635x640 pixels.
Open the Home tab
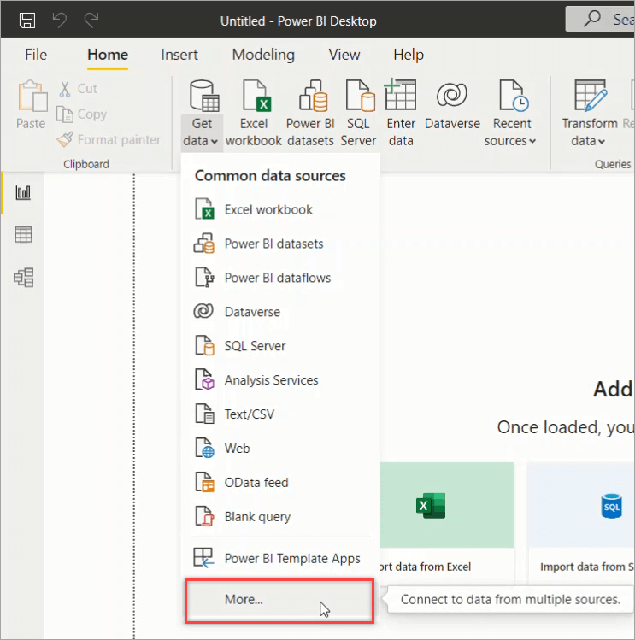[108, 55]
